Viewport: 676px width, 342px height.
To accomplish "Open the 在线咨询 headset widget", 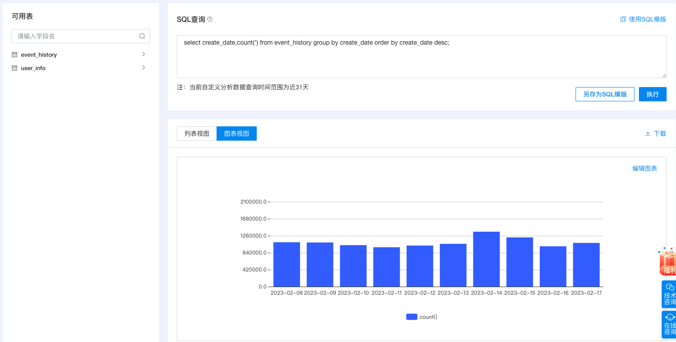I will (x=669, y=325).
